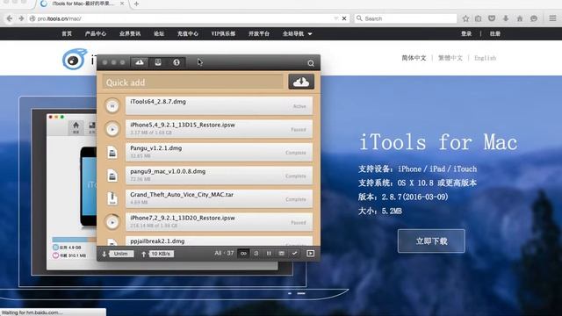Toggle the infinity unlimited simultaneous downloads button
This screenshot has width=562, height=316.
coord(243,254)
